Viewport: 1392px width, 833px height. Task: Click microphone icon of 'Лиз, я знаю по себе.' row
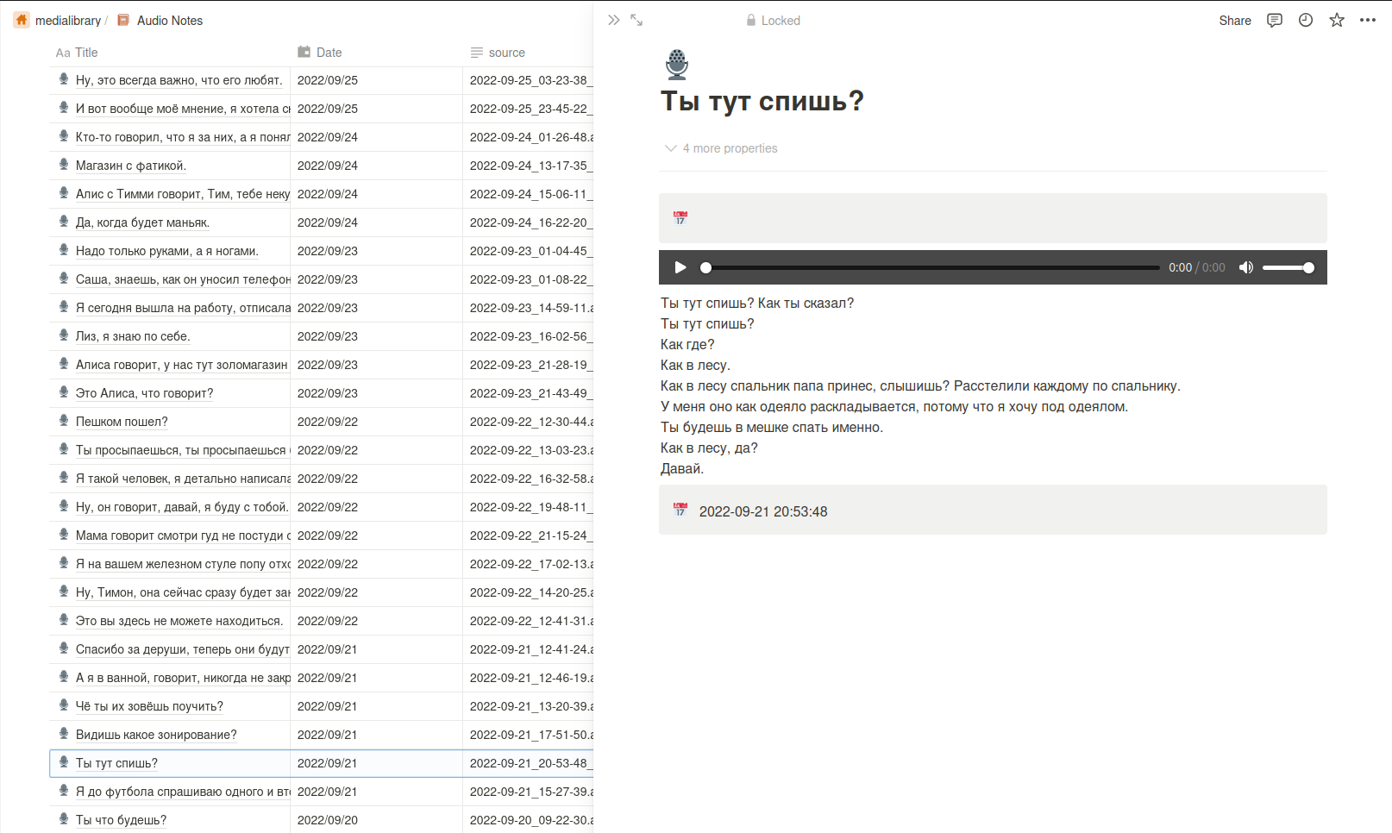(x=64, y=335)
